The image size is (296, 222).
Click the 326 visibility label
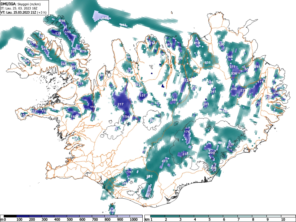[73, 51]
